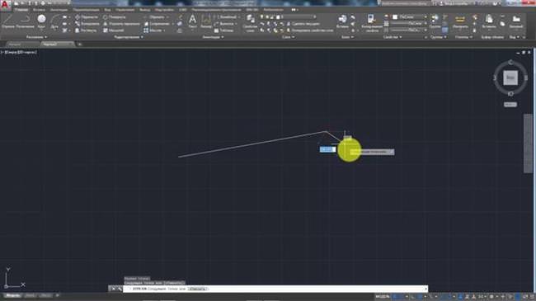
Task: Click the Text (Текст) annotation tool
Action: coord(192,21)
